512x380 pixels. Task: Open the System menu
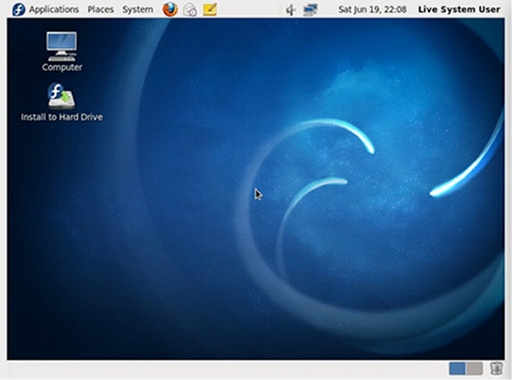coord(137,9)
